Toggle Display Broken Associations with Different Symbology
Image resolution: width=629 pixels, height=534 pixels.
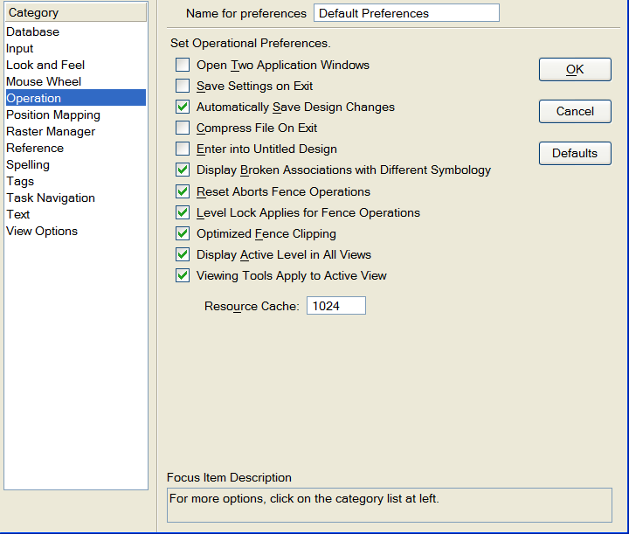point(183,170)
